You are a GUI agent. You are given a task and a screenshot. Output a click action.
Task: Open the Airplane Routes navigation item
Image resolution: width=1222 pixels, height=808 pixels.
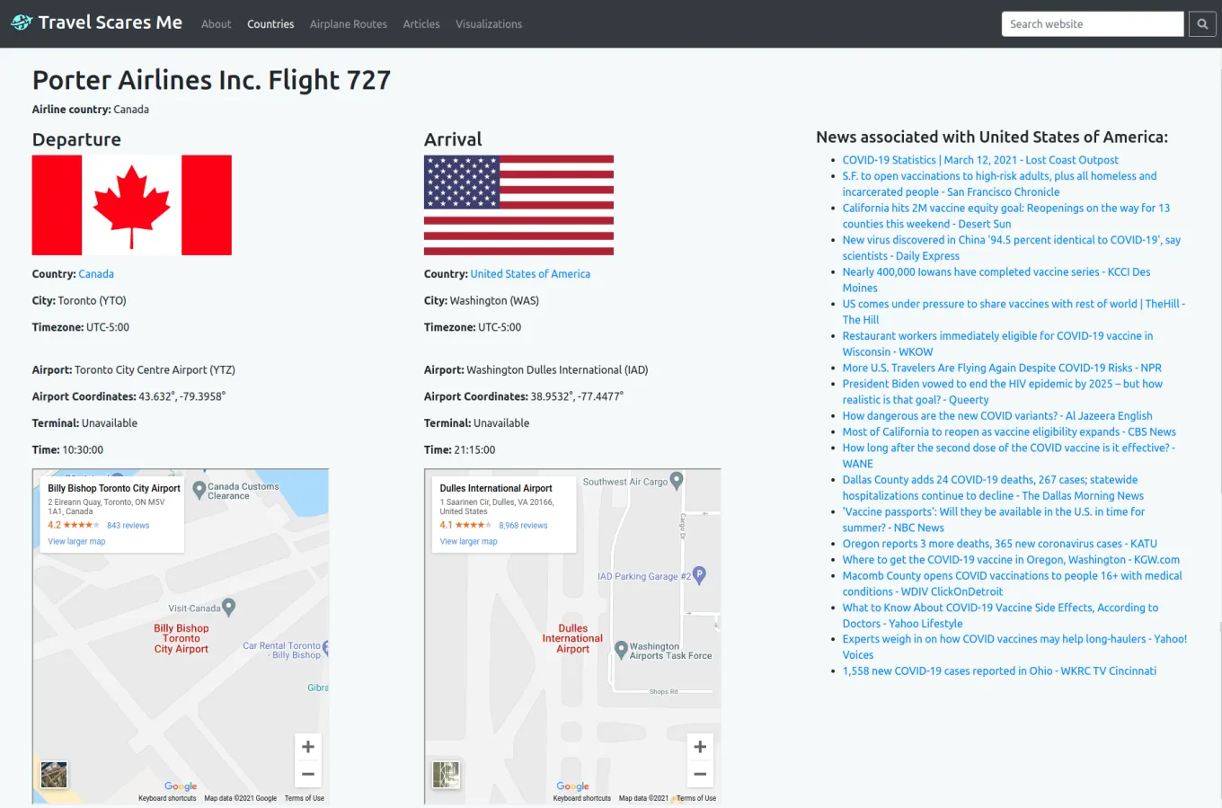click(x=348, y=24)
